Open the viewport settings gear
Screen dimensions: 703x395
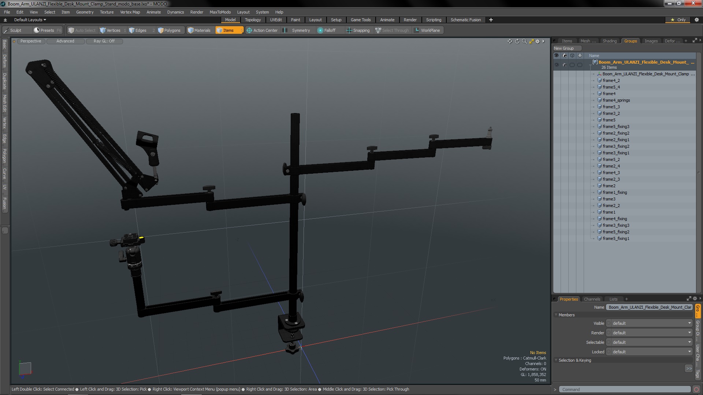click(x=538, y=41)
